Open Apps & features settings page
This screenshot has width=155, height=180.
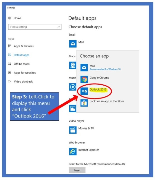tap(24, 46)
